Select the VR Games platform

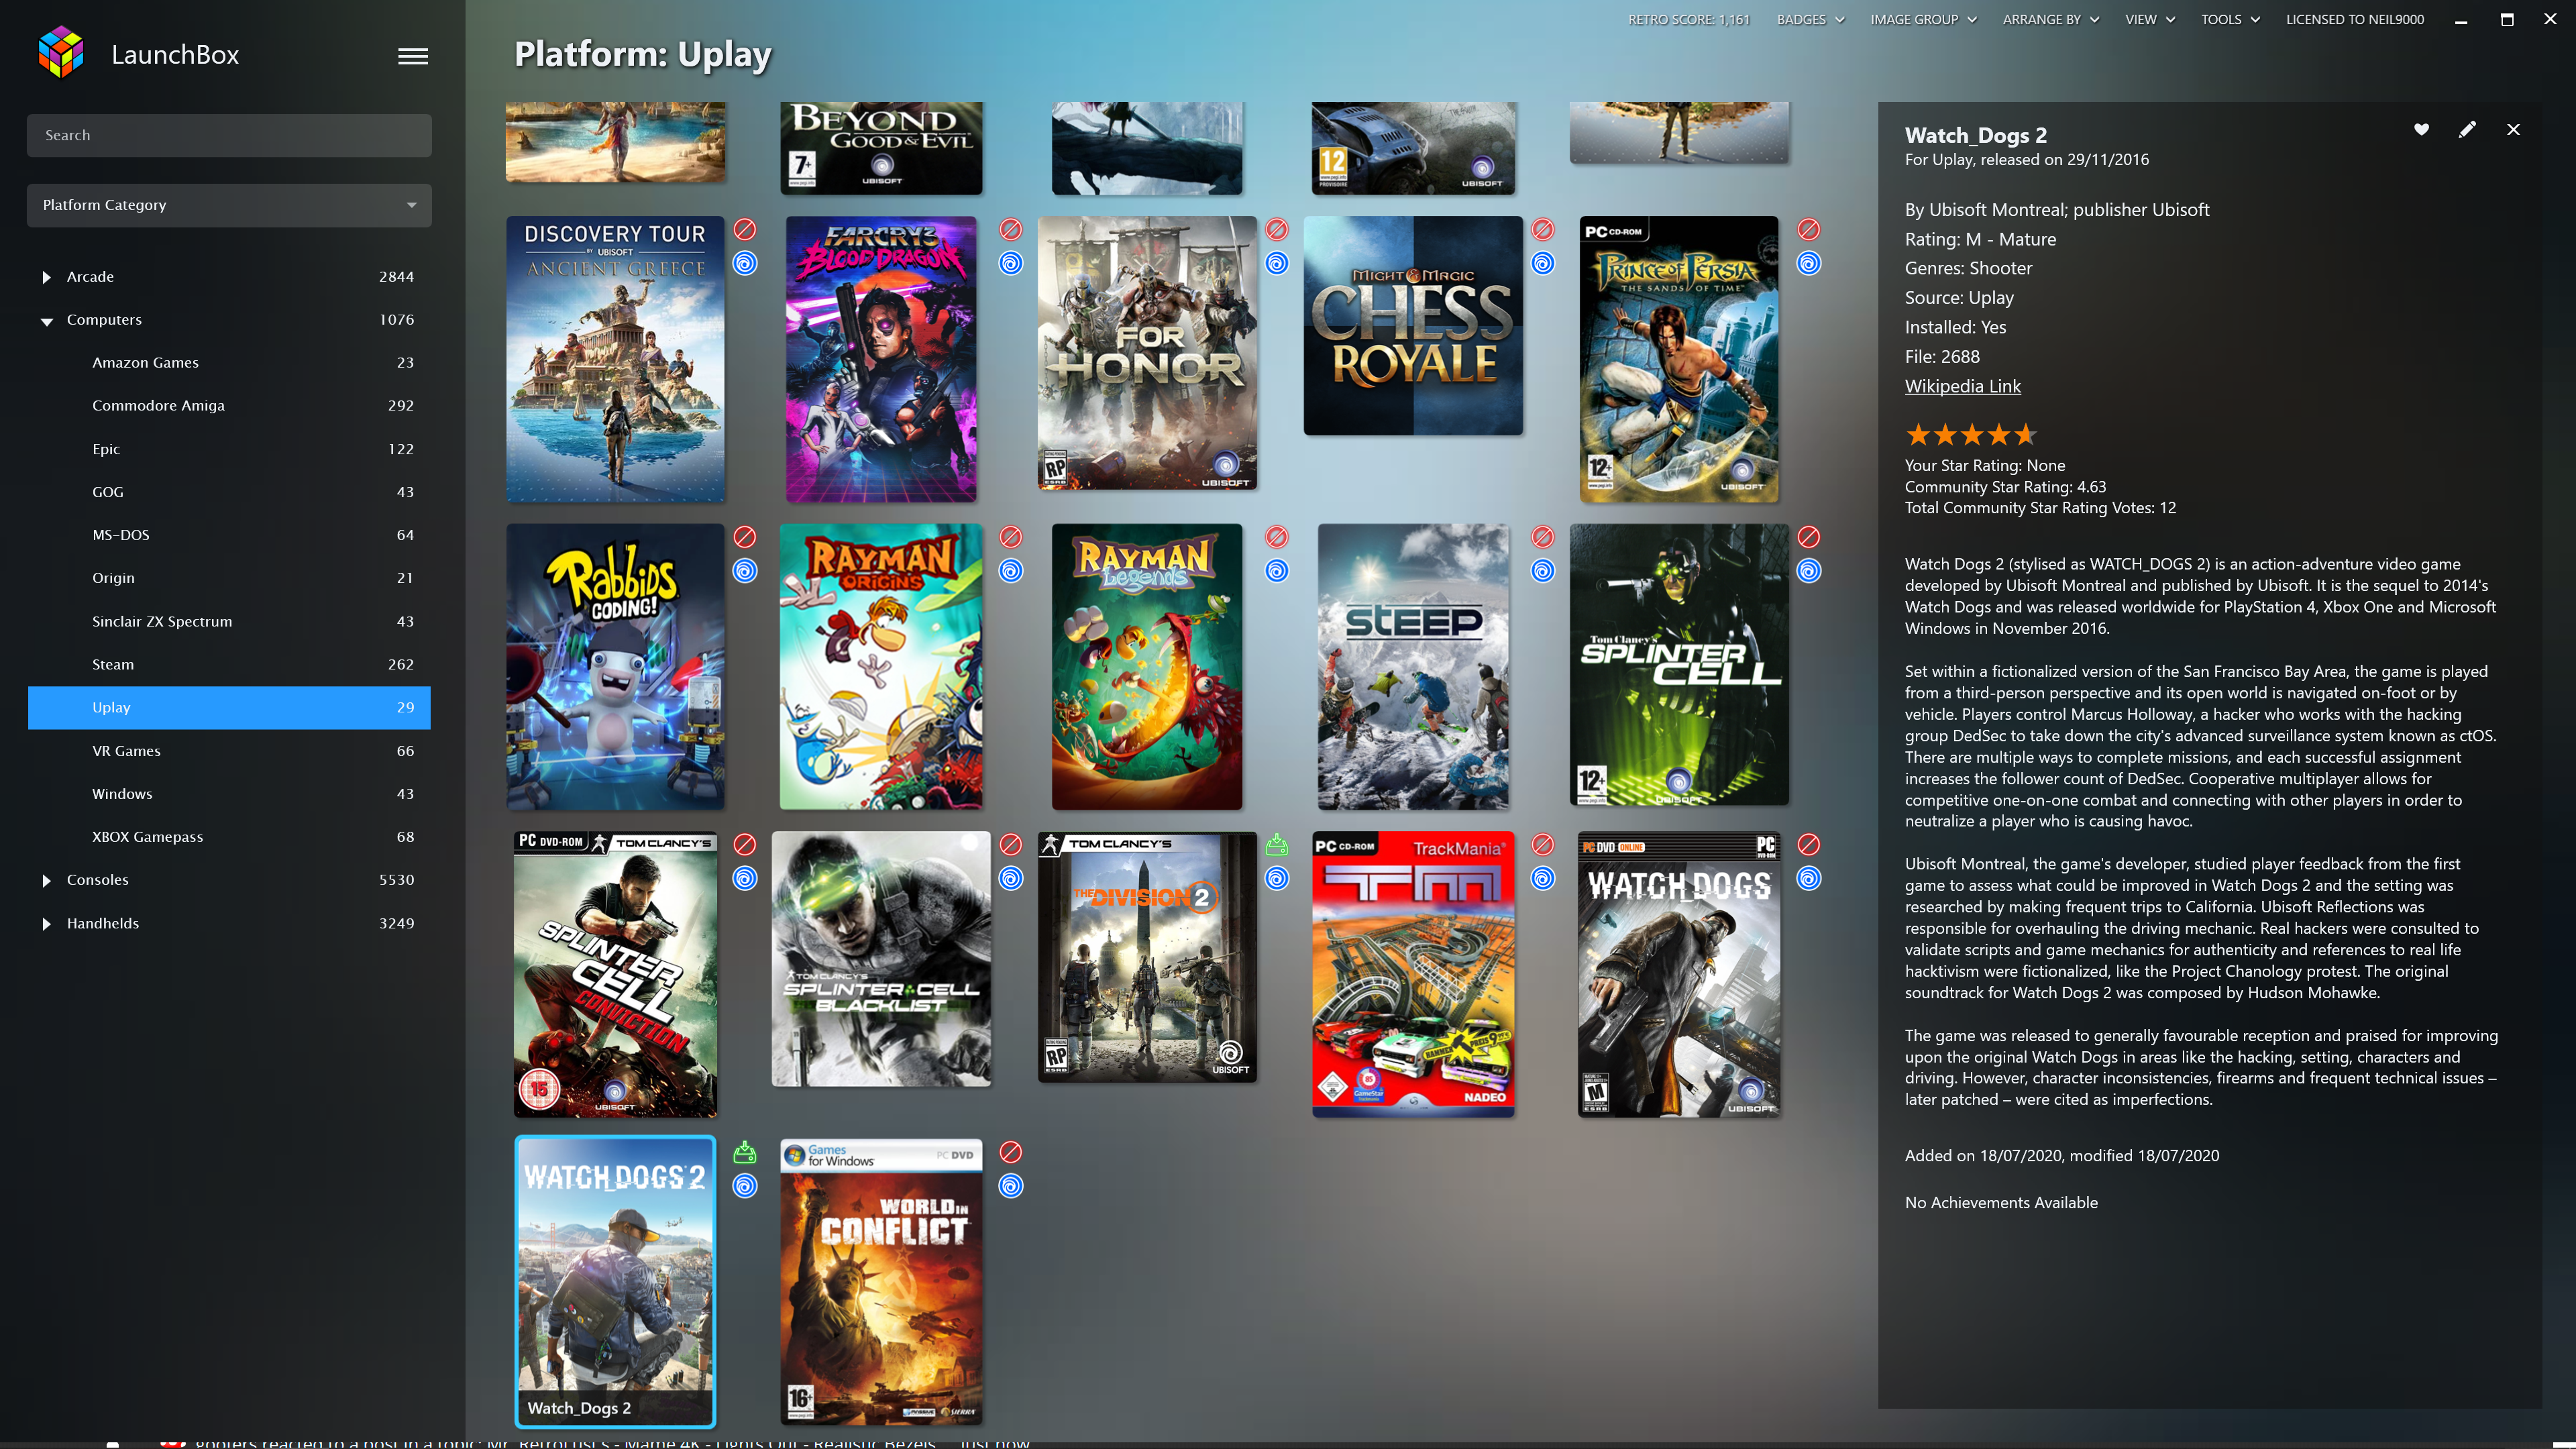pyautogui.click(x=229, y=751)
